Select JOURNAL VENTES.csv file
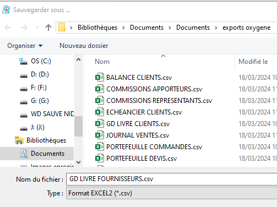 click(138, 135)
